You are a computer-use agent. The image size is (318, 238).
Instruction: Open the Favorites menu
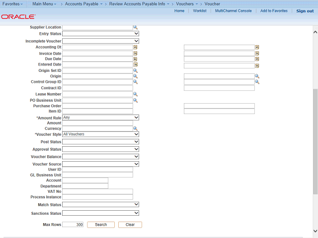[x=12, y=4]
